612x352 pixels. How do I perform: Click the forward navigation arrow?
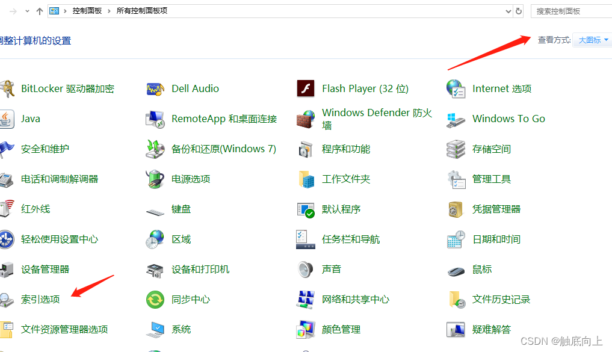click(x=13, y=11)
